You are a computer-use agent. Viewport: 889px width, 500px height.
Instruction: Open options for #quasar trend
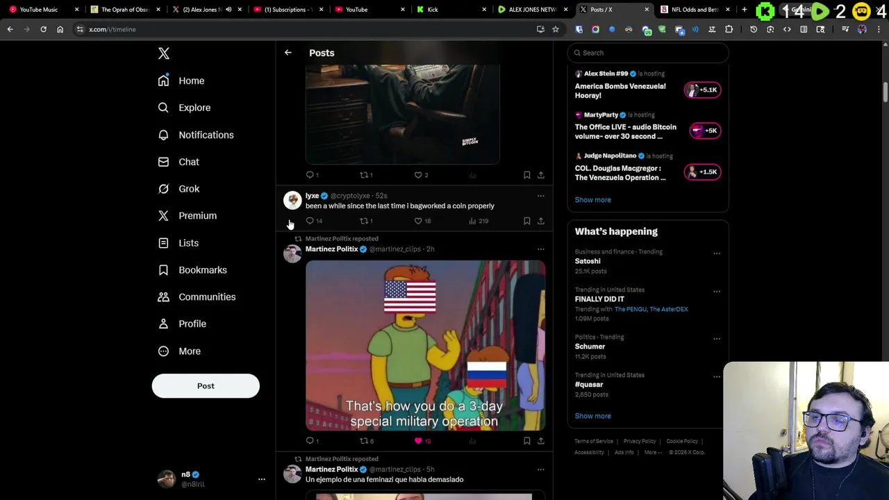click(717, 376)
